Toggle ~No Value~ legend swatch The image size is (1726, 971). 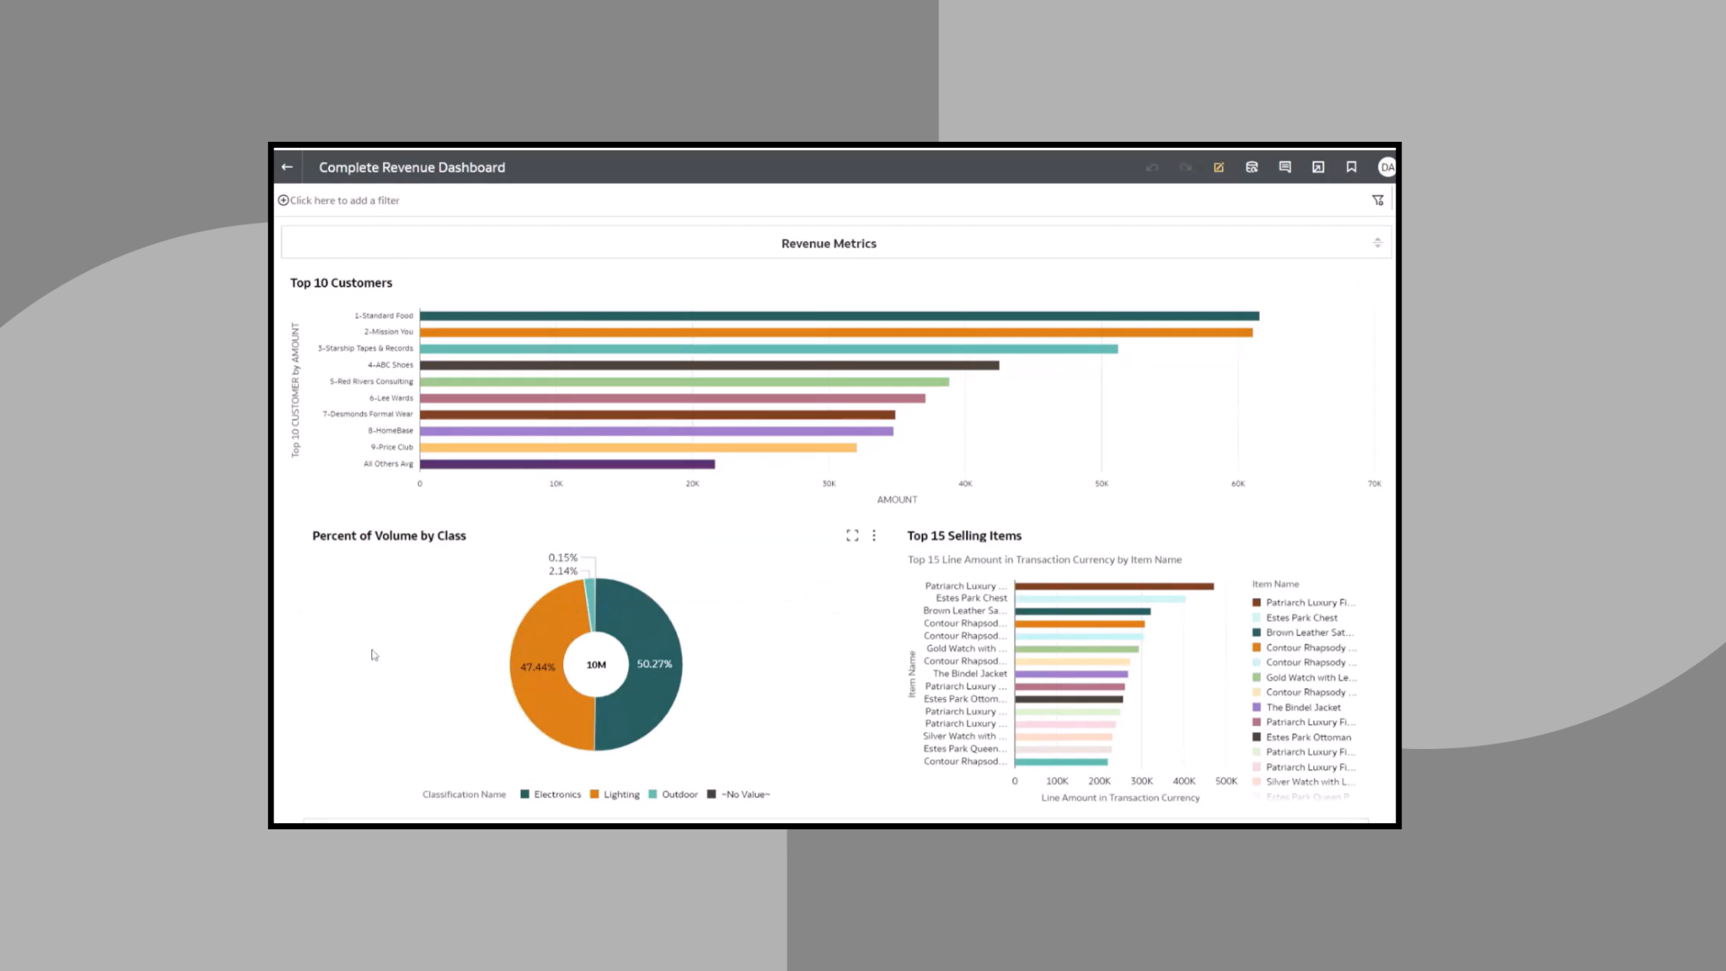pyautogui.click(x=711, y=795)
